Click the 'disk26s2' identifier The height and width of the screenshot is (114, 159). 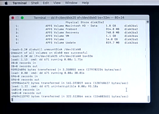pyautogui.click(x=131, y=29)
